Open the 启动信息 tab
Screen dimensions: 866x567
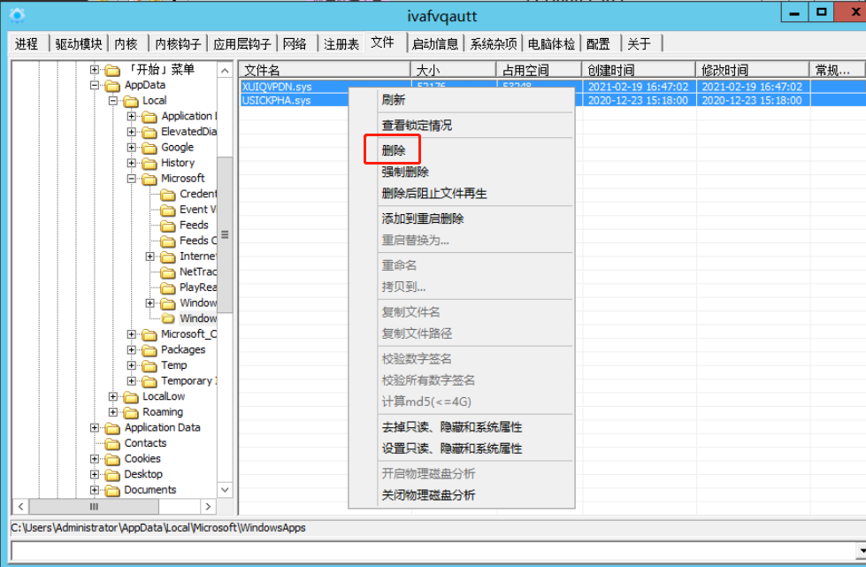pyautogui.click(x=434, y=44)
